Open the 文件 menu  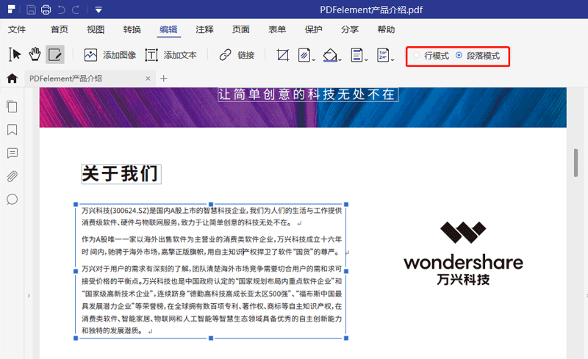[17, 29]
